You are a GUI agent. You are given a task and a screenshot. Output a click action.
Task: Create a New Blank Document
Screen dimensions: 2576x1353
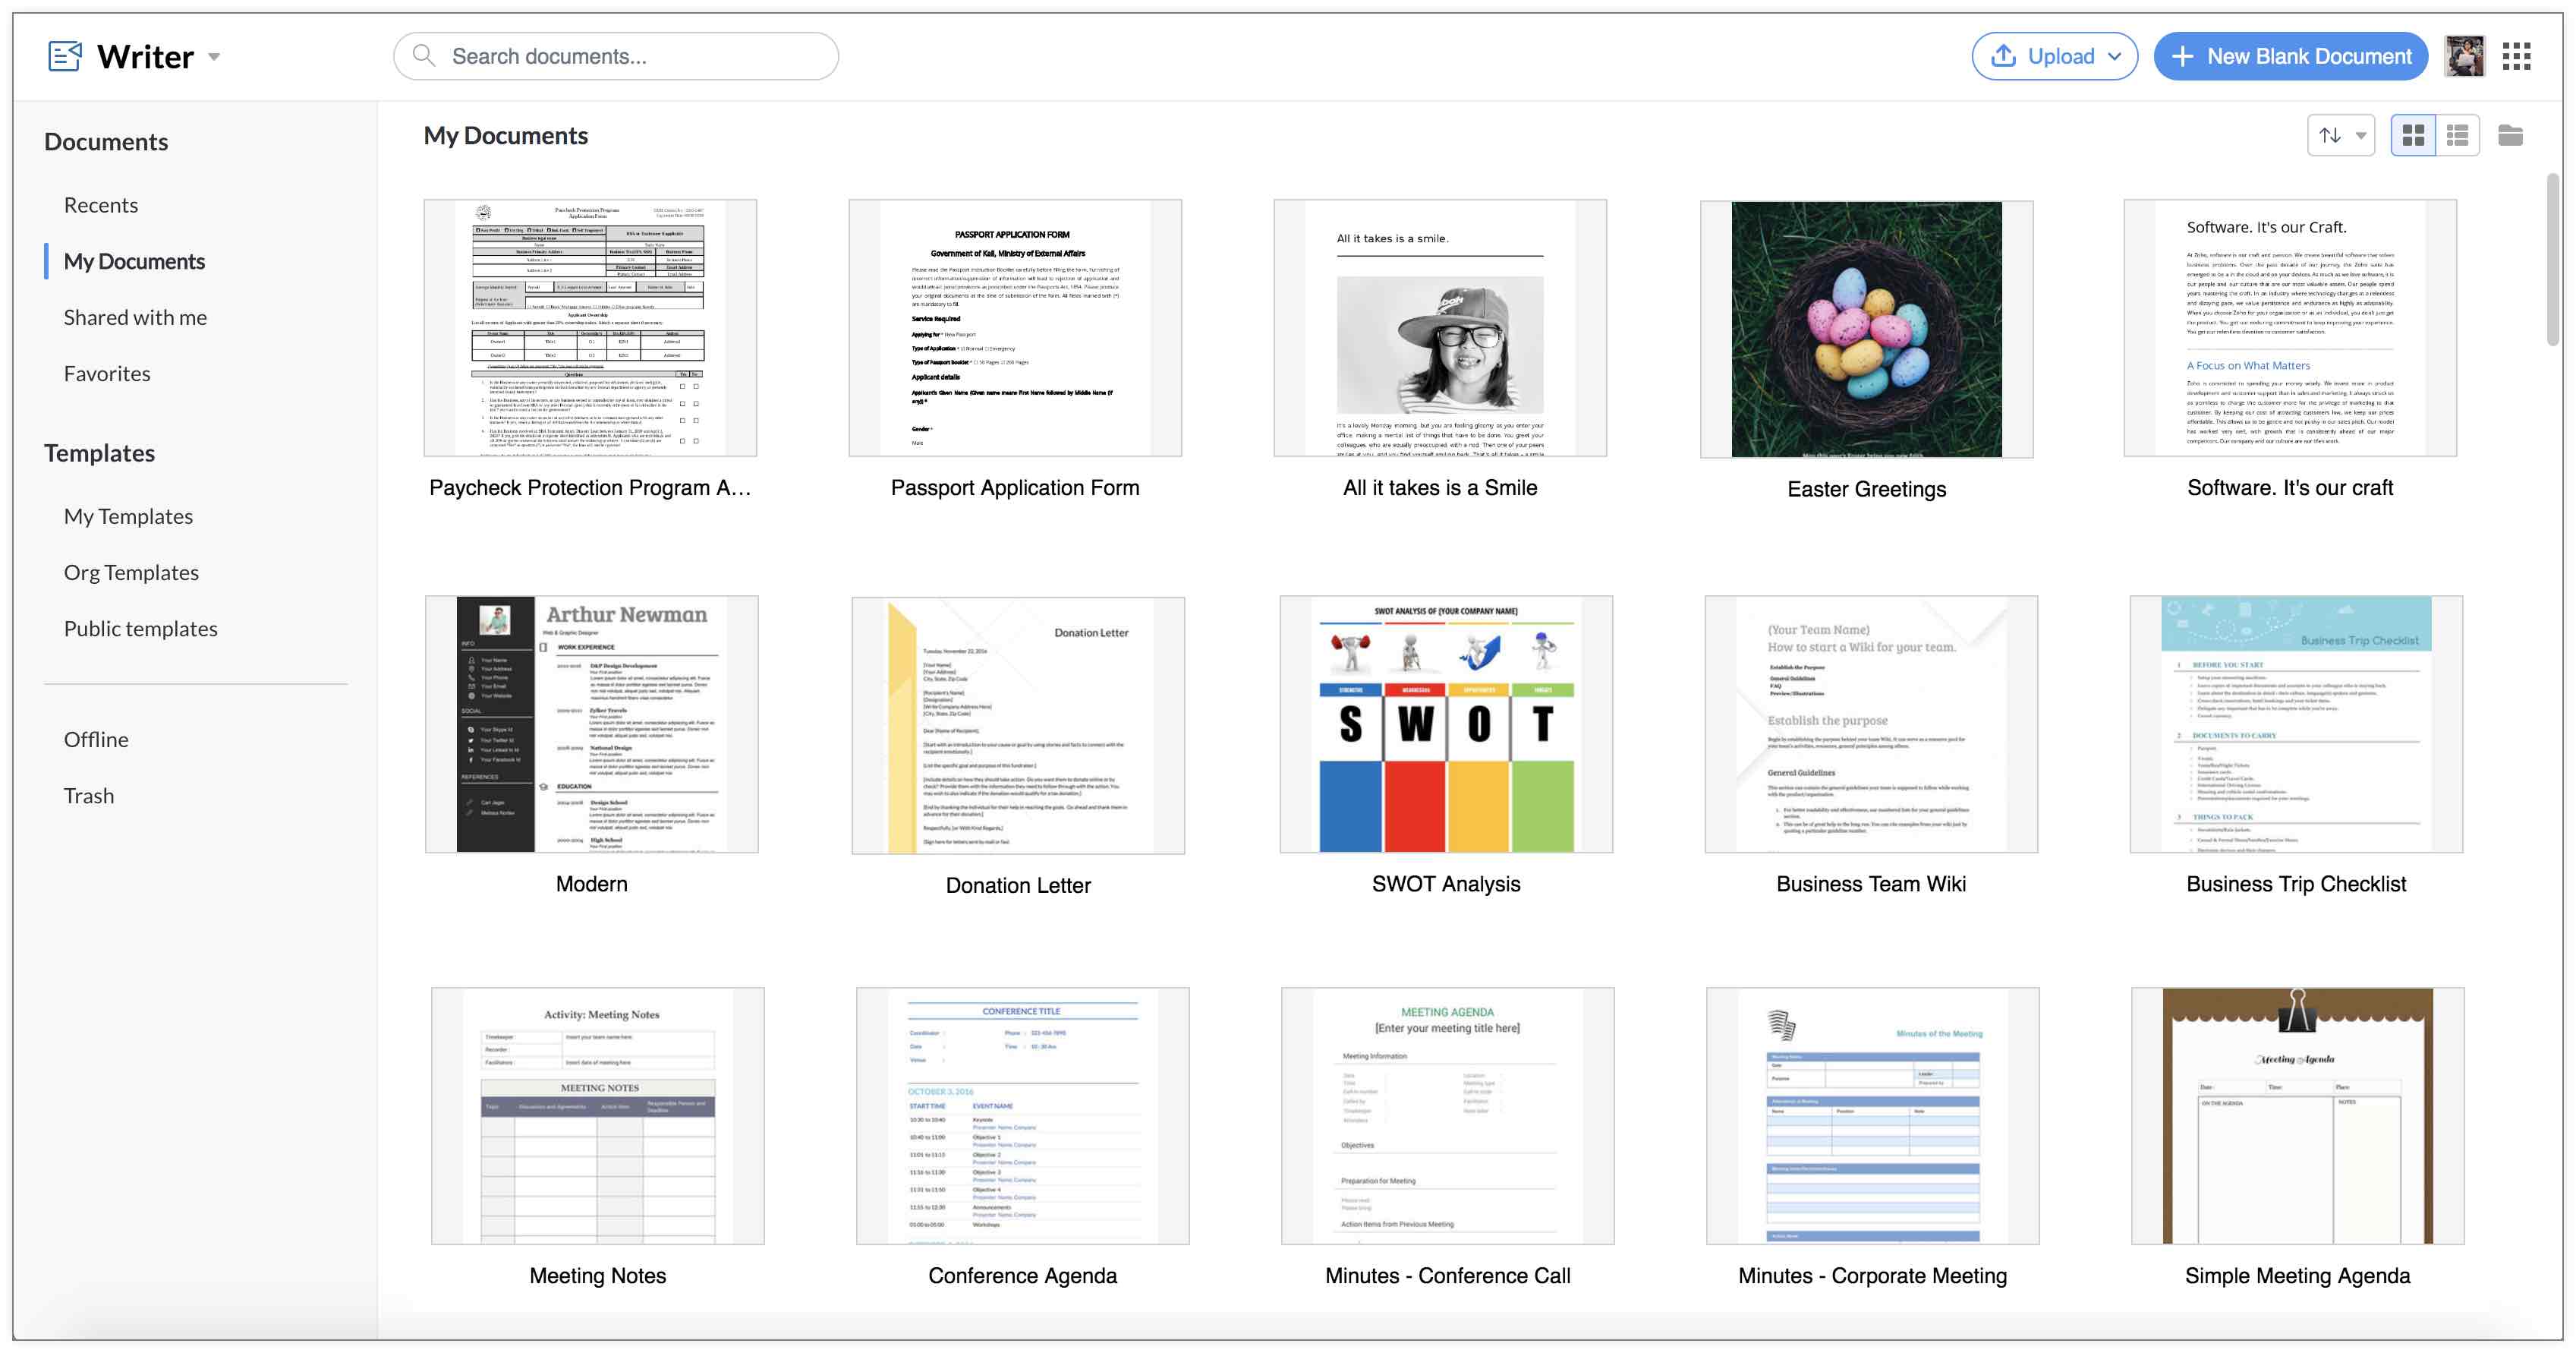tap(2290, 56)
